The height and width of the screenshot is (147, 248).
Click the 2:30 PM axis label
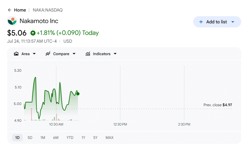184,124
